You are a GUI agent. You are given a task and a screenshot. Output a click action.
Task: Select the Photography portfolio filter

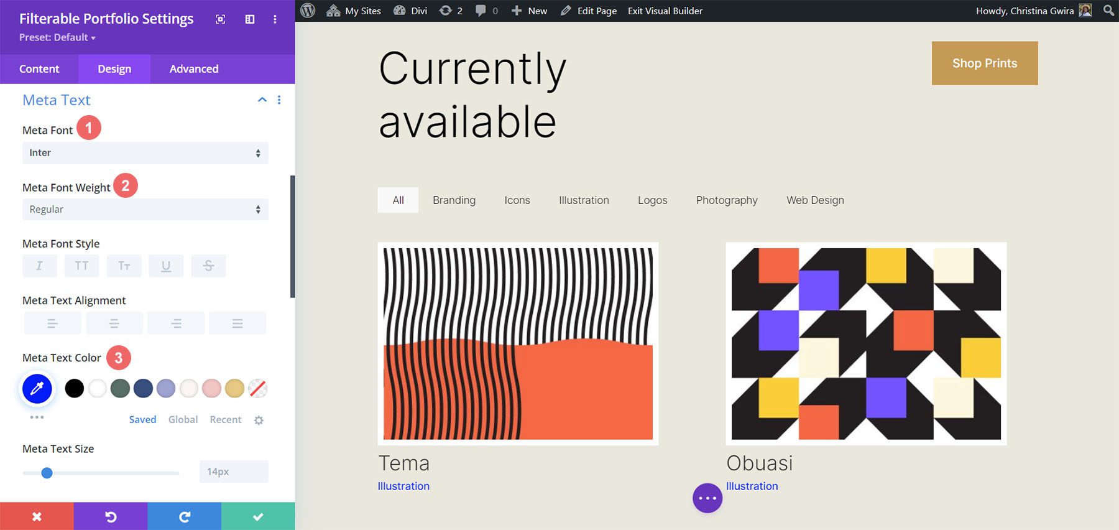click(x=726, y=200)
